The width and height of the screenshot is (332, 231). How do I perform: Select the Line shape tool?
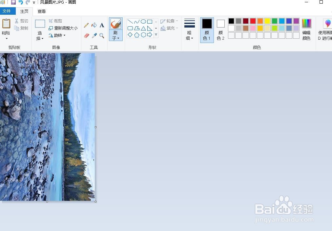(x=130, y=21)
